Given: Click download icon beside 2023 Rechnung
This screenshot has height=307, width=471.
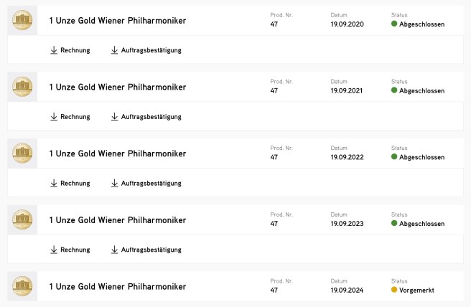Looking at the screenshot, I should click(54, 250).
